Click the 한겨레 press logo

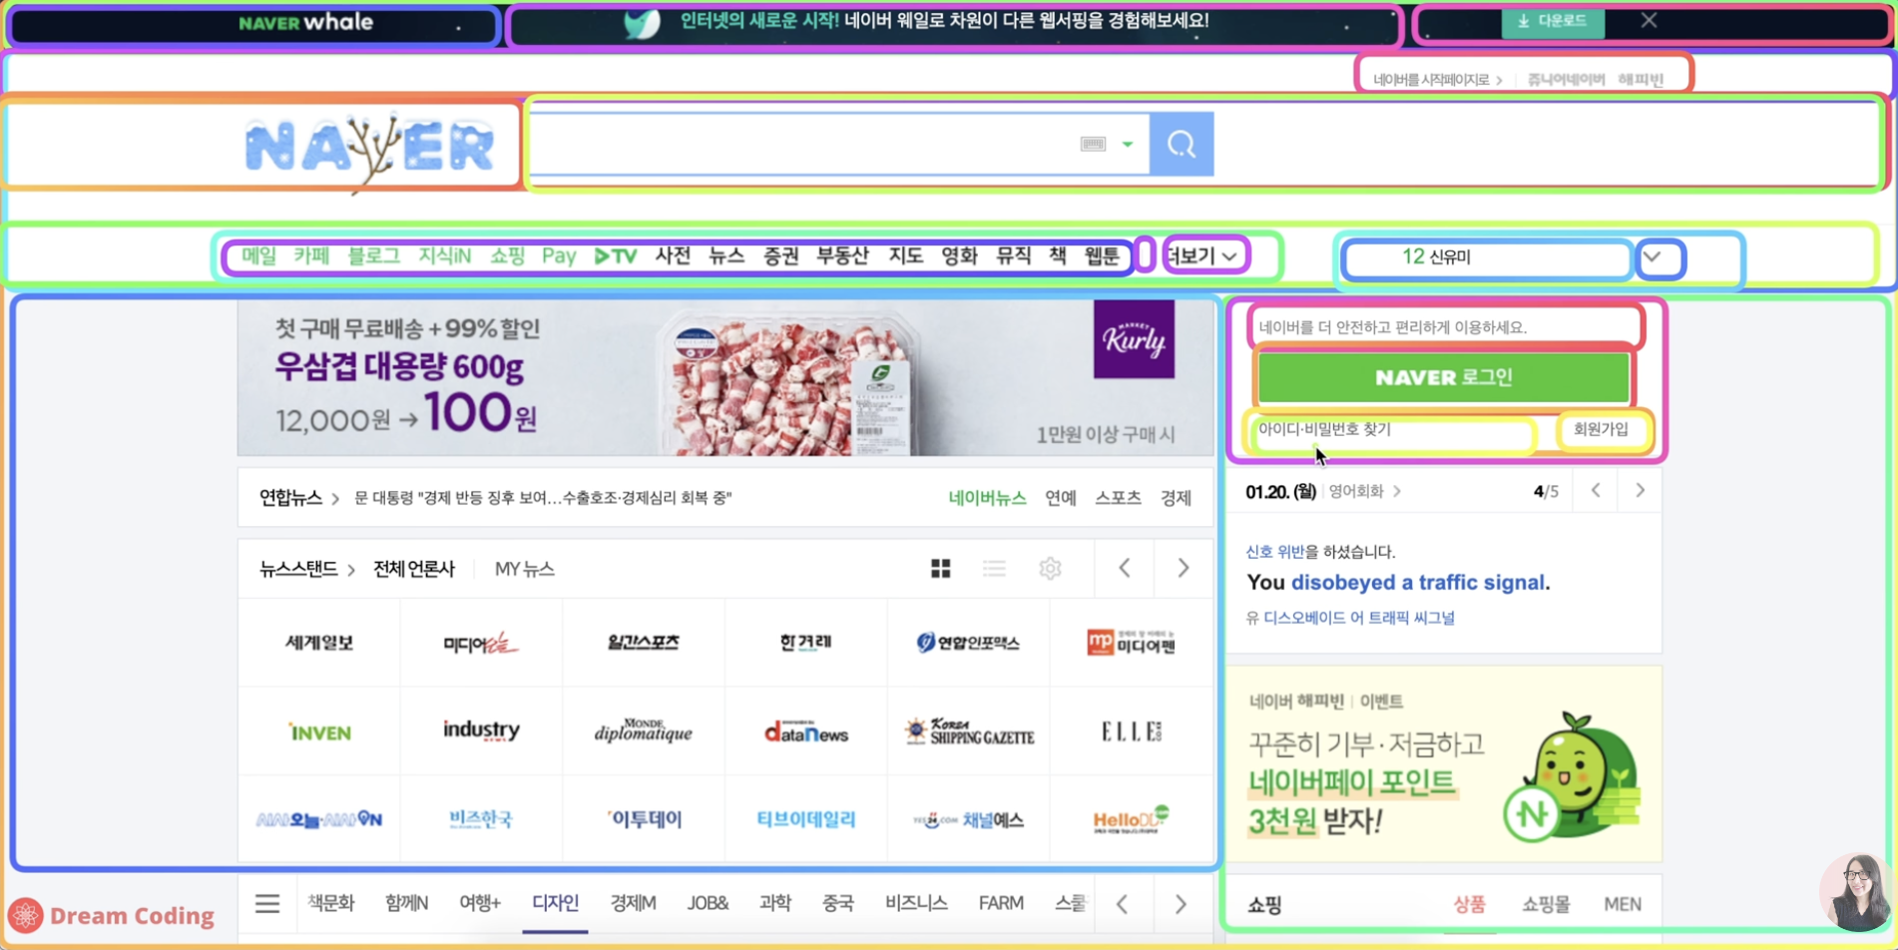[805, 643]
